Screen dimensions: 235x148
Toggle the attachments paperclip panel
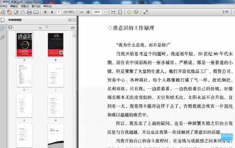point(2,37)
